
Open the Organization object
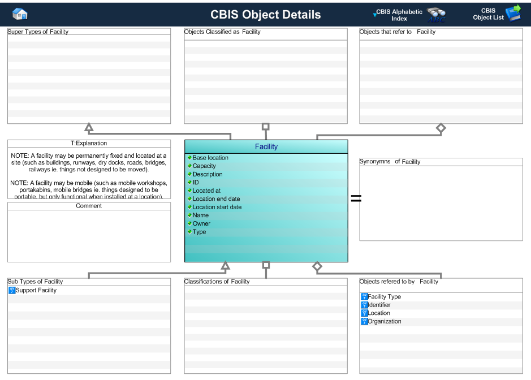385,321
